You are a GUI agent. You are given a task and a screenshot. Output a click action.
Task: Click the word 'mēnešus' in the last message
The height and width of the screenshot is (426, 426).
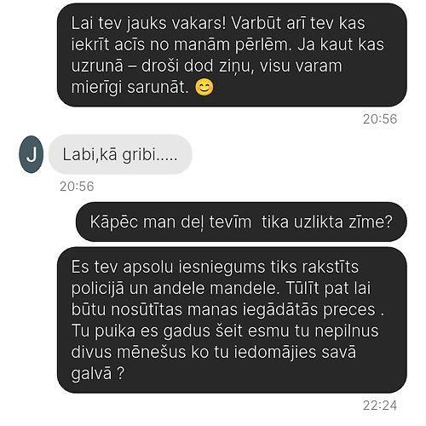tap(152, 352)
